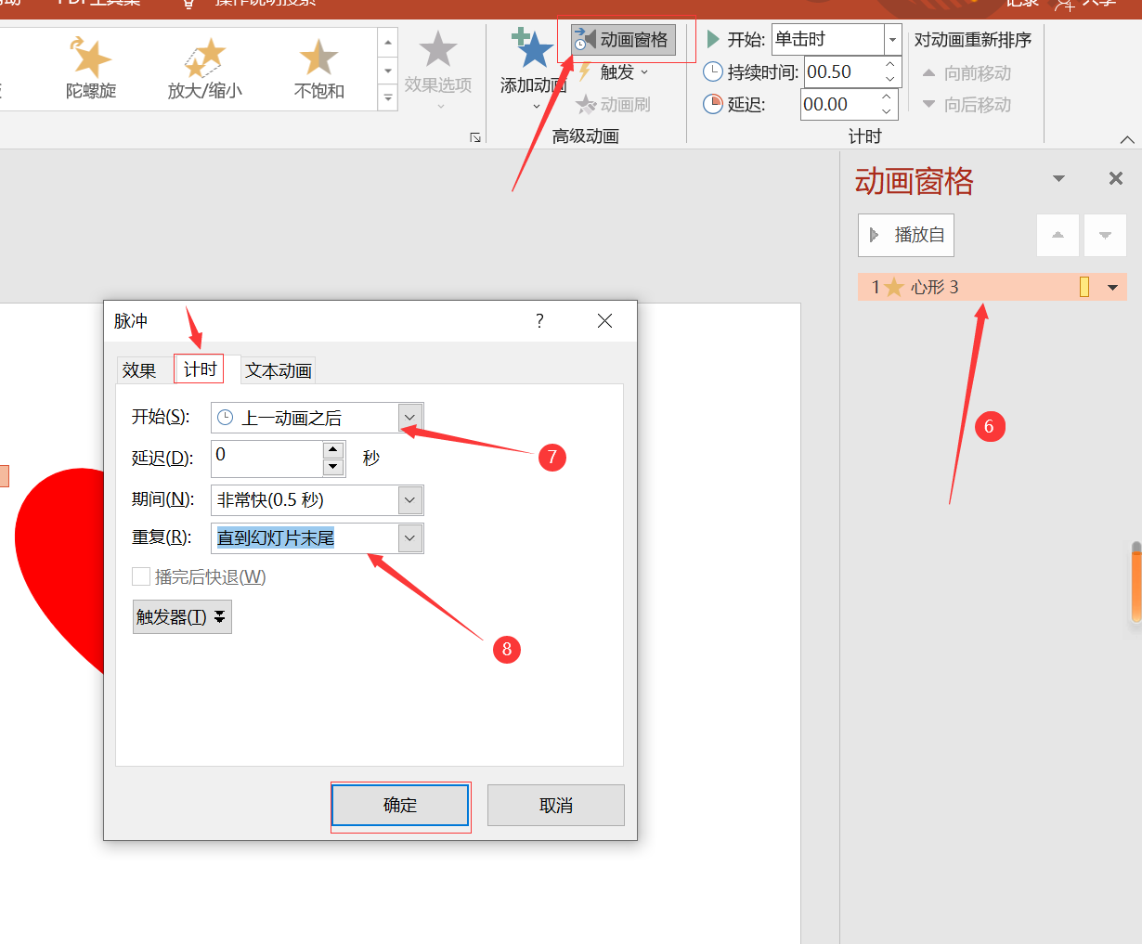Click the 动画刷 animation painter
The width and height of the screenshot is (1142, 944).
[613, 105]
